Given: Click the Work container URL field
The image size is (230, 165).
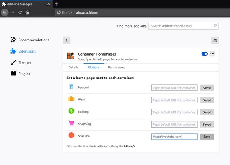Looking at the screenshot, I should pos(174,100).
